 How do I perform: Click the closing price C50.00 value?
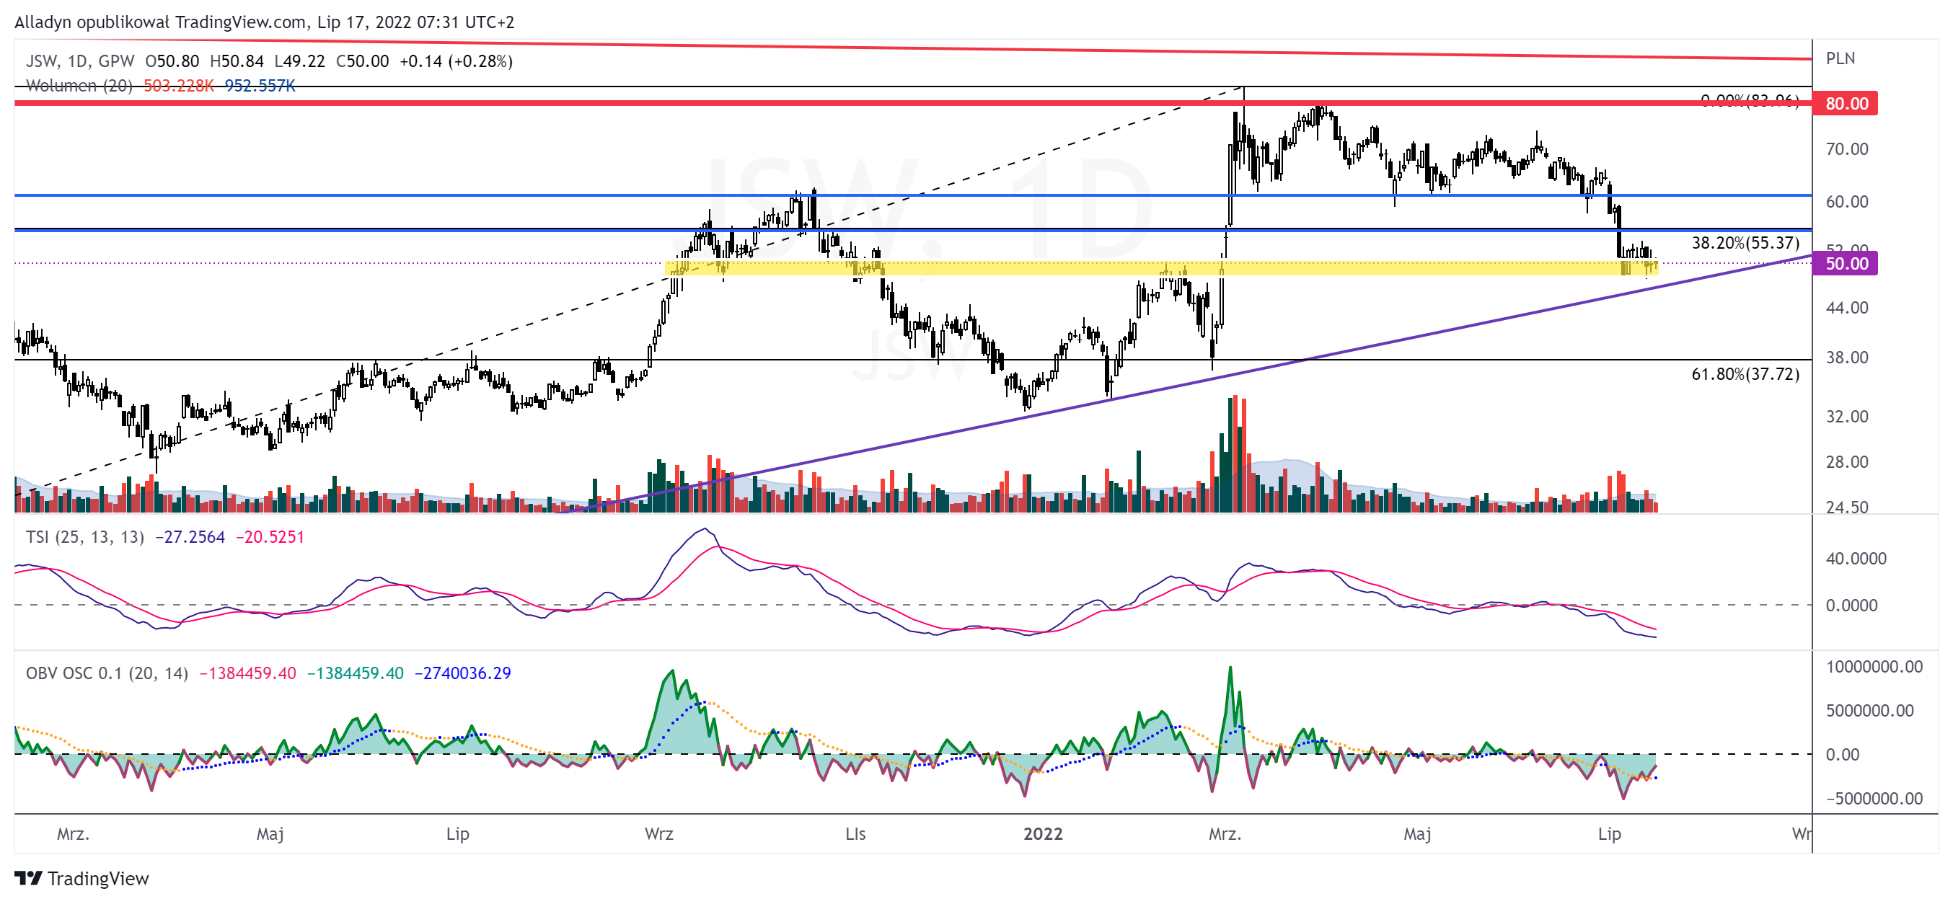pyautogui.click(x=362, y=61)
